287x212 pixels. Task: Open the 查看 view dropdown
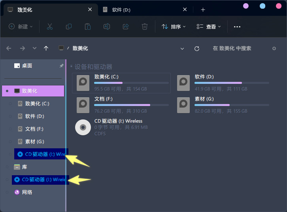pyautogui.click(x=209, y=26)
